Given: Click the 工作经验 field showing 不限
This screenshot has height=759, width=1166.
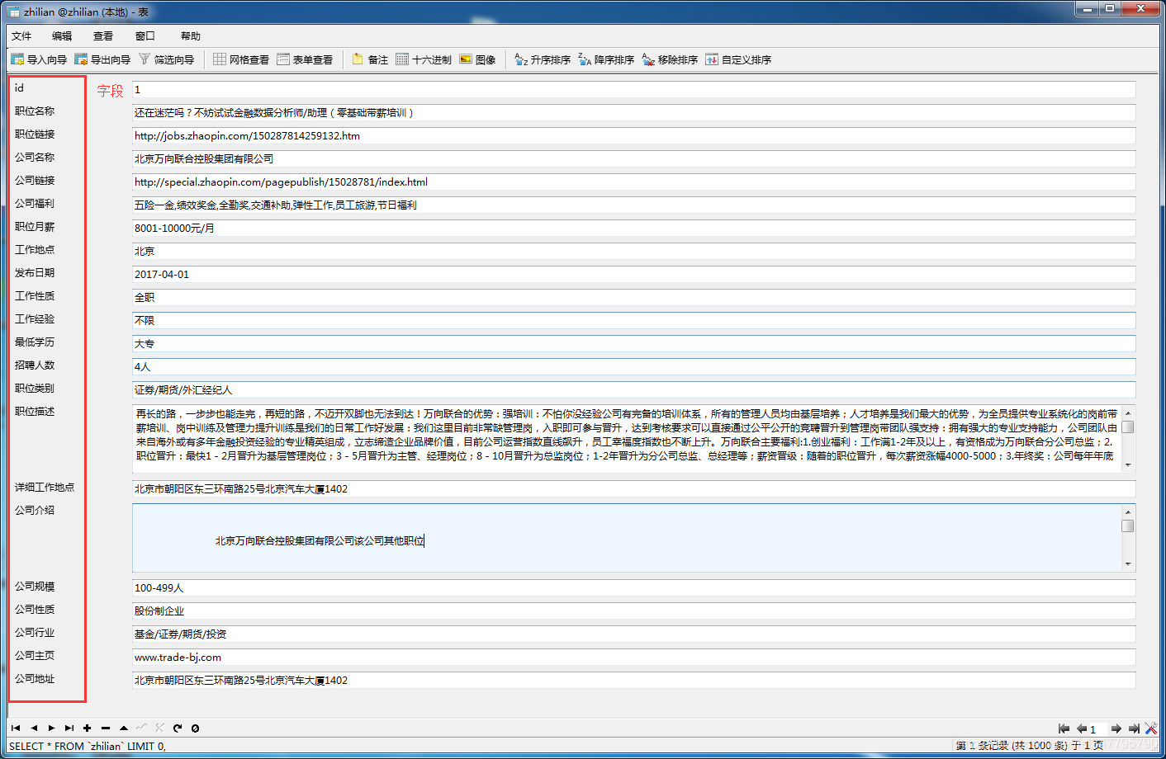Looking at the screenshot, I should 633,320.
